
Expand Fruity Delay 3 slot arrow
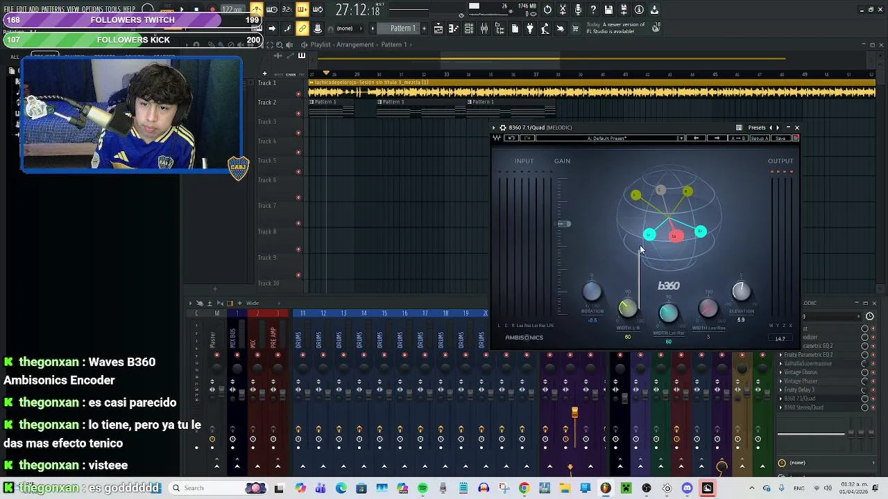780,389
